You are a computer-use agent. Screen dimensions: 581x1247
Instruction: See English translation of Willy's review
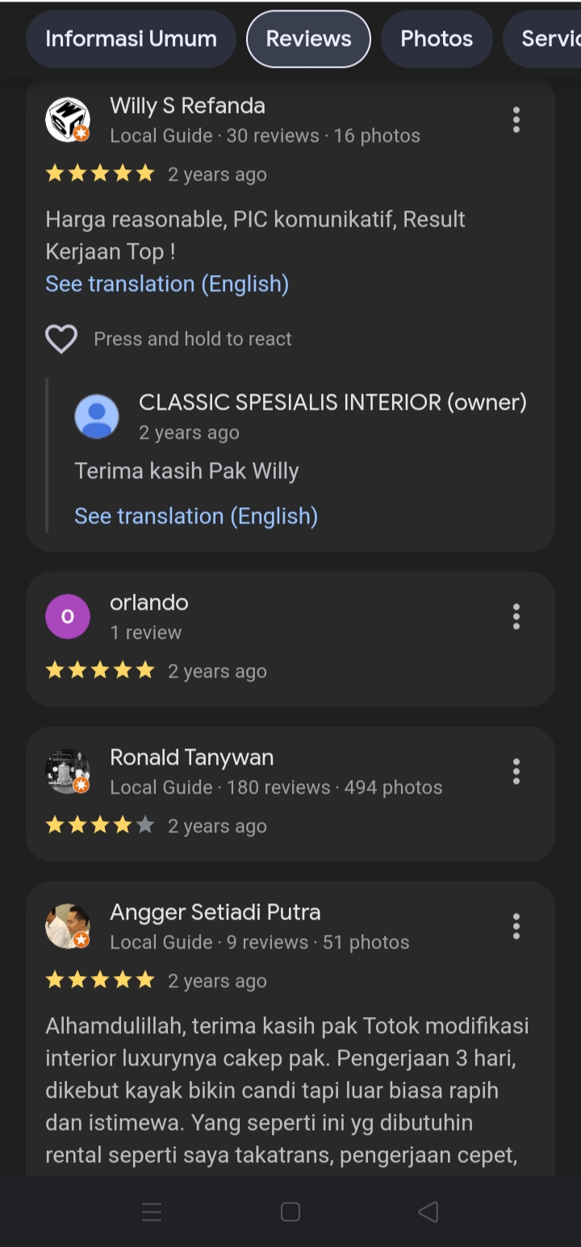(167, 284)
